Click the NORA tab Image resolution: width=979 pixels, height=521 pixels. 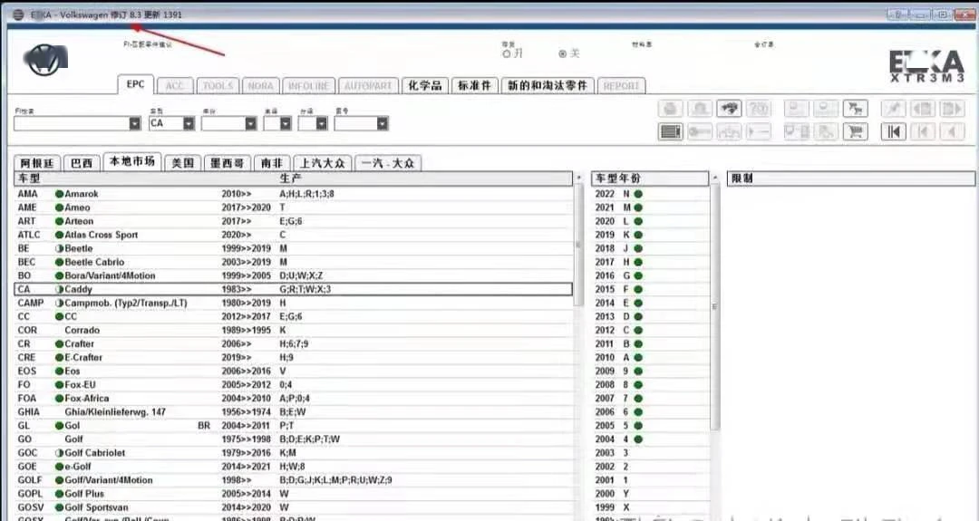pos(260,85)
